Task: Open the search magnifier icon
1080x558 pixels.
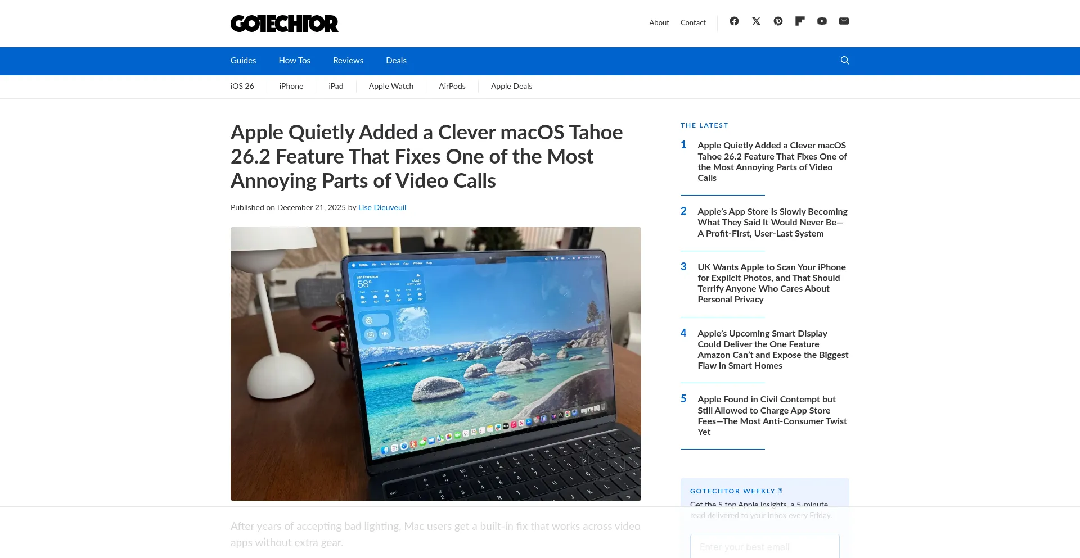Action: (844, 60)
